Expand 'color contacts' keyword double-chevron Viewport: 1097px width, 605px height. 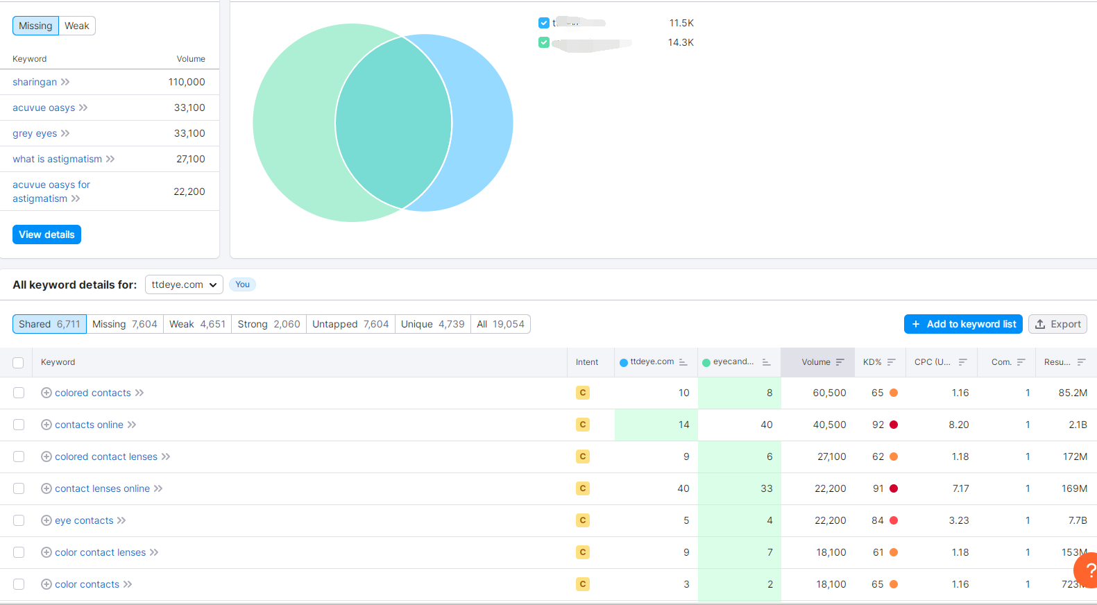[128, 584]
